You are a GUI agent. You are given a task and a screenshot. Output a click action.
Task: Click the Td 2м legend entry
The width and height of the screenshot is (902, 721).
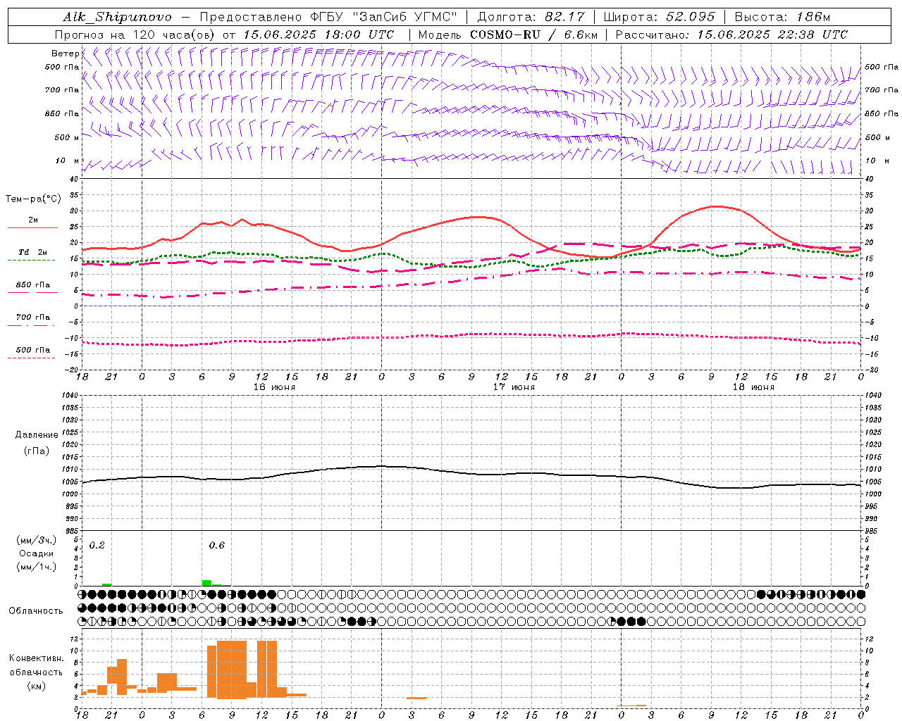[33, 252]
